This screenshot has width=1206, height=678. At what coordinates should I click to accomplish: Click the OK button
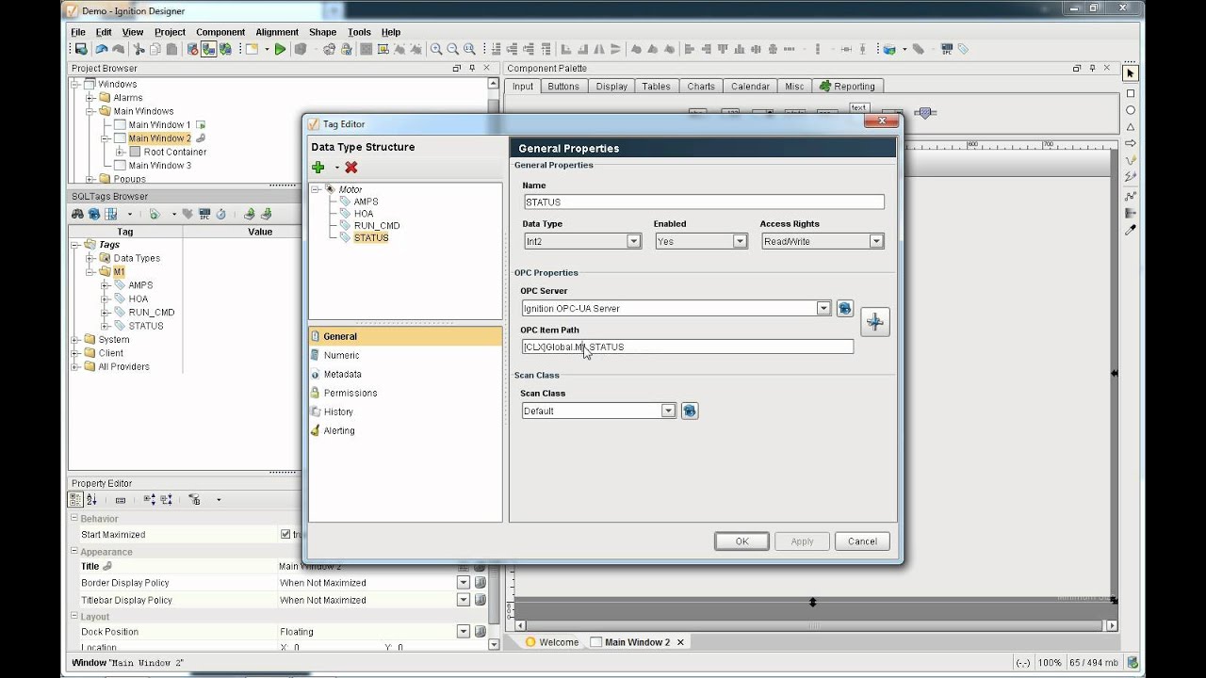click(742, 541)
